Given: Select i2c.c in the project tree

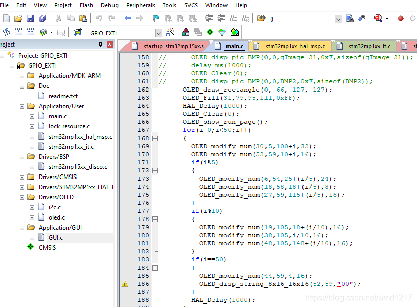Looking at the screenshot, I should click(55, 207).
